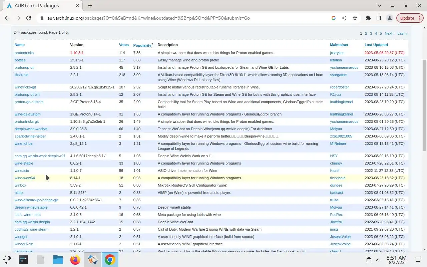Click the show desktop icon in tray
This screenshot has height=267, width=427.
[x=418, y=260]
